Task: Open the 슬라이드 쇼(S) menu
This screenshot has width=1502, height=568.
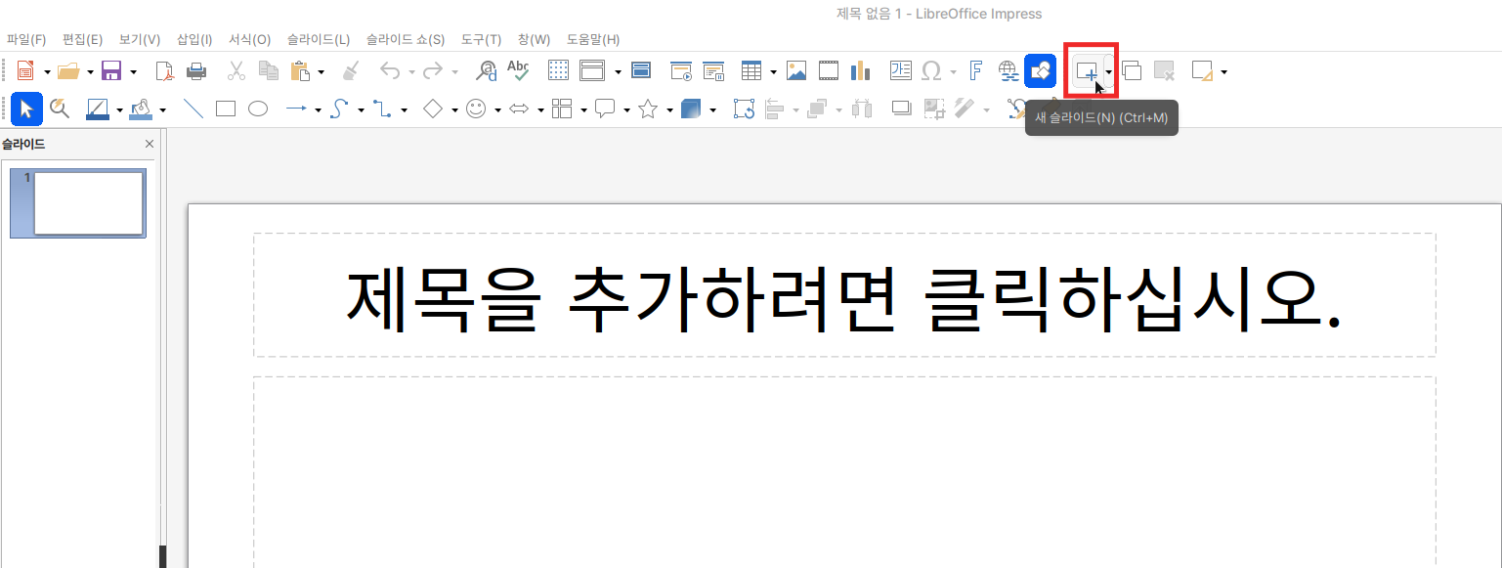Action: point(405,40)
